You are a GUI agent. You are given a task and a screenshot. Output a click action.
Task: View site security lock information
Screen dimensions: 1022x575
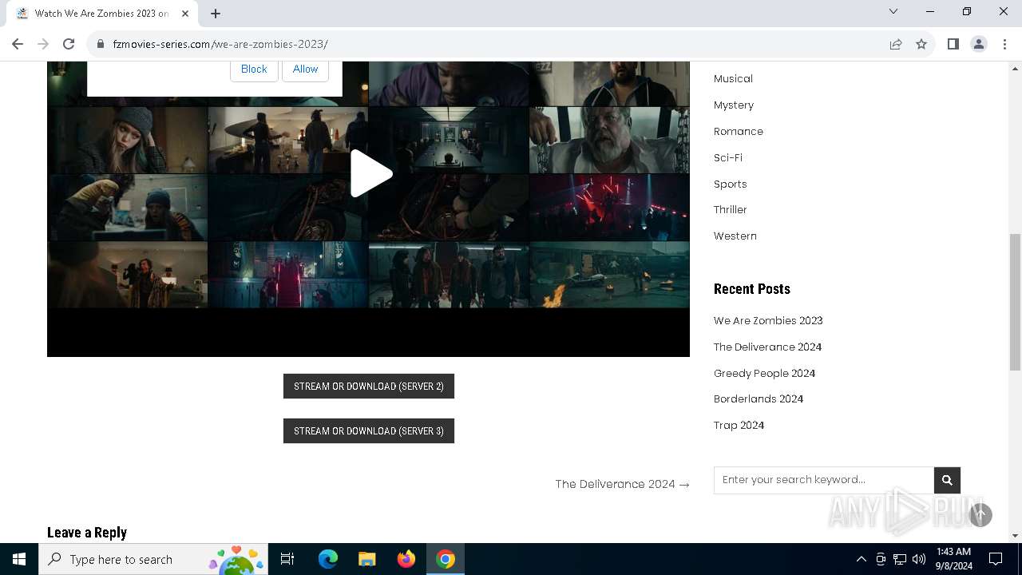click(x=101, y=44)
